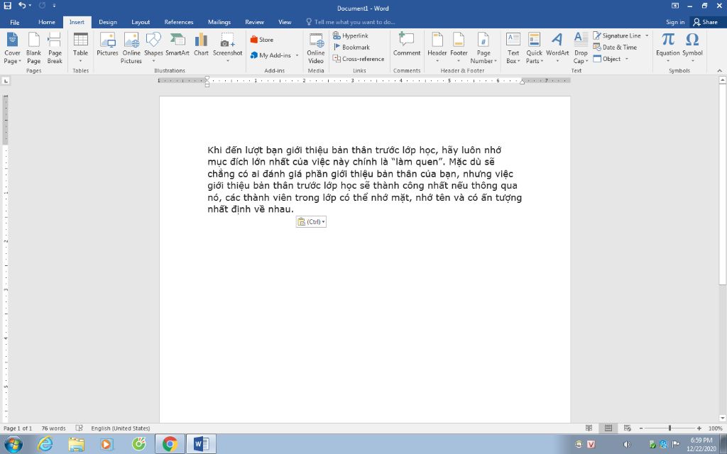Viewport: 727px width, 454px height.
Task: Open Ribbon Display Options
Action: [675, 6]
